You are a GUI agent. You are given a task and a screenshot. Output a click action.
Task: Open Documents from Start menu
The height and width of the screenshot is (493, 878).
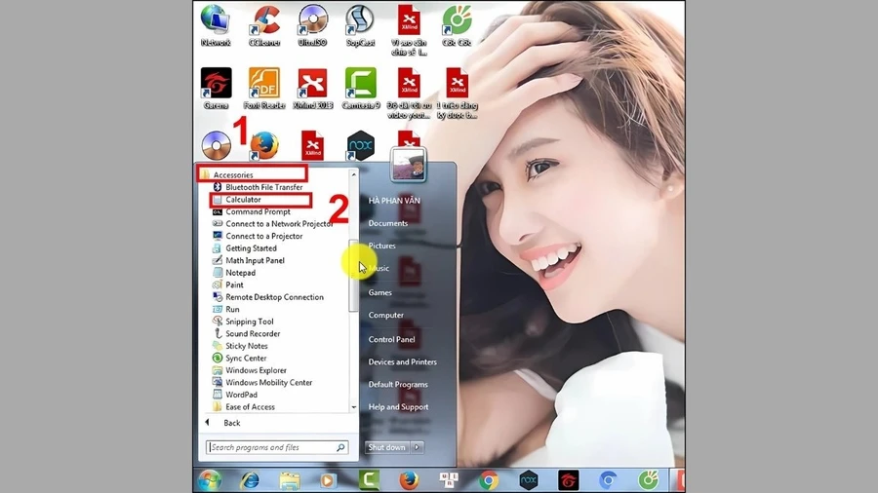pos(387,223)
